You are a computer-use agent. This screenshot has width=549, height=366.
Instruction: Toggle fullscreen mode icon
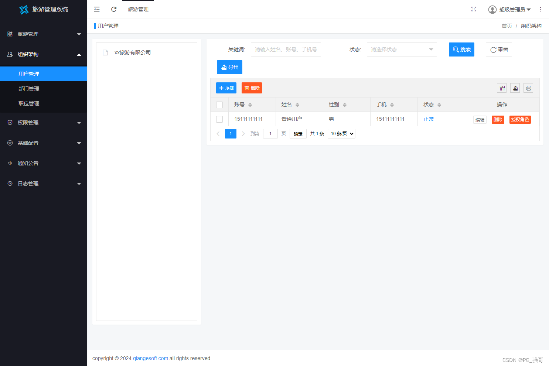pyautogui.click(x=474, y=9)
